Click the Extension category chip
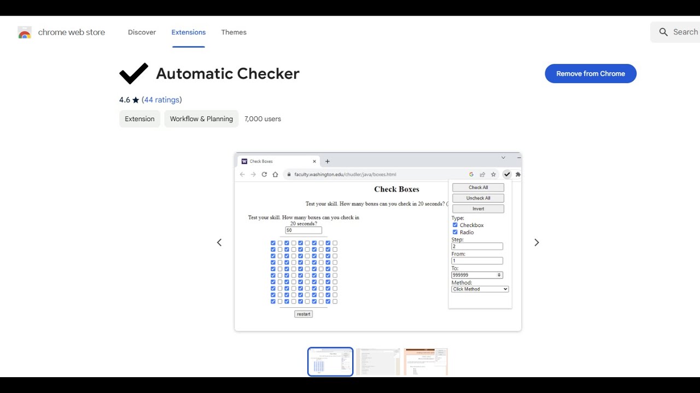700x393 pixels. tap(139, 119)
